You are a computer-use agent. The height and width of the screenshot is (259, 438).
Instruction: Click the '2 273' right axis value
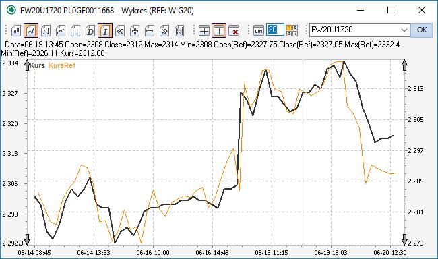click(416, 243)
